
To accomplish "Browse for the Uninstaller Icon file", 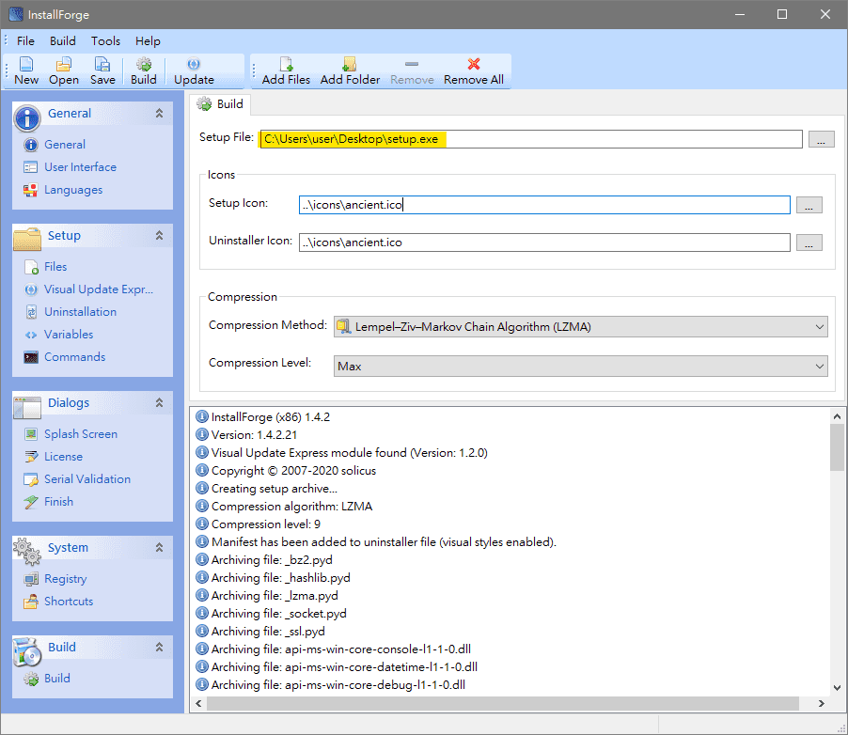I will [x=809, y=242].
